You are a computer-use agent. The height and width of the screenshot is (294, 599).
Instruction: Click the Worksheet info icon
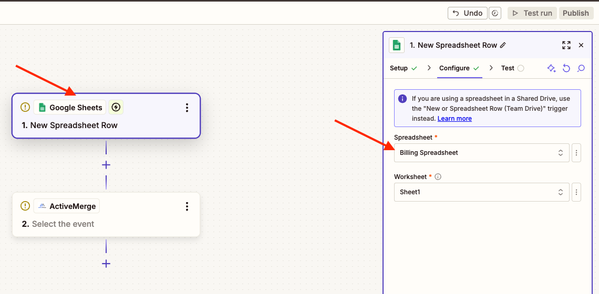[x=438, y=177]
